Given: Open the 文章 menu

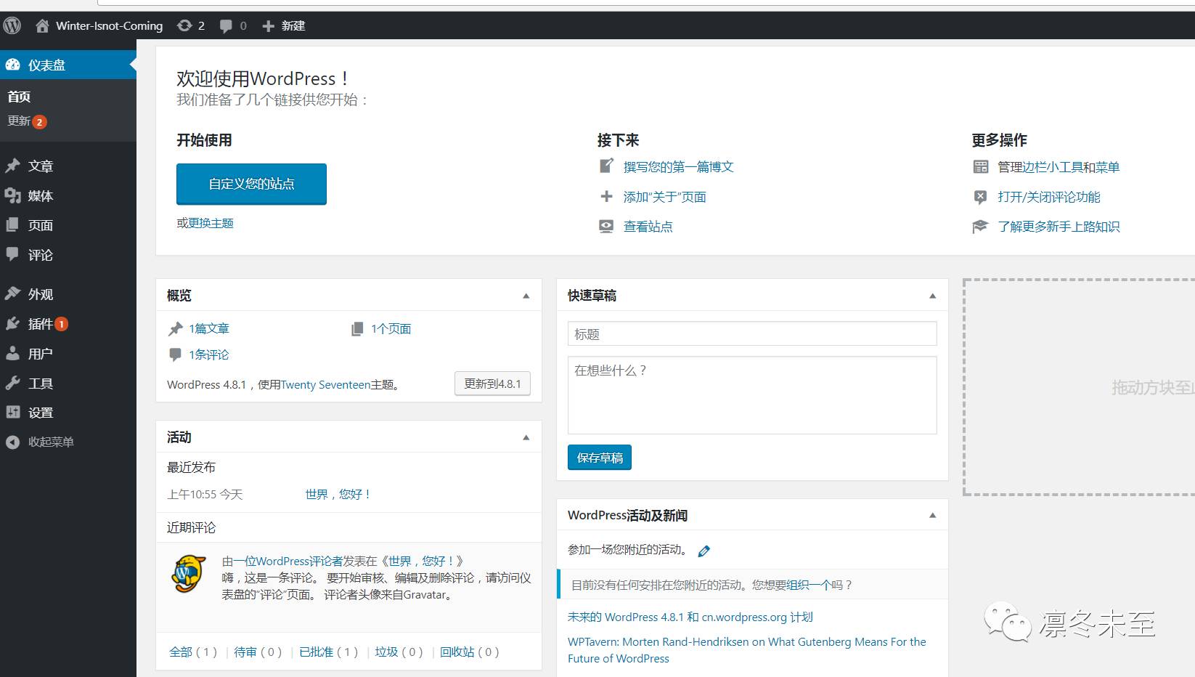Looking at the screenshot, I should [41, 166].
